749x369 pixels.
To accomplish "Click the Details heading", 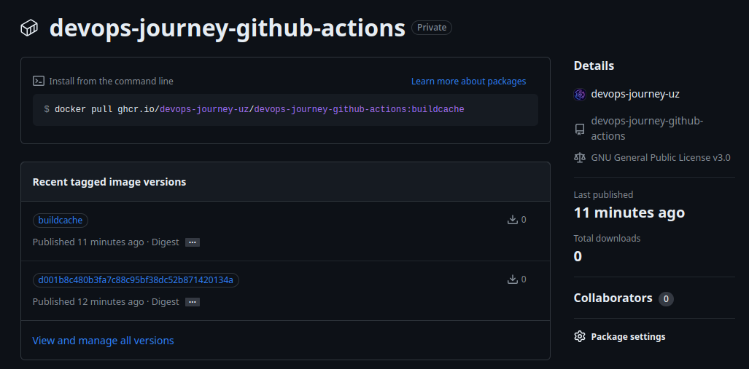I will point(594,66).
